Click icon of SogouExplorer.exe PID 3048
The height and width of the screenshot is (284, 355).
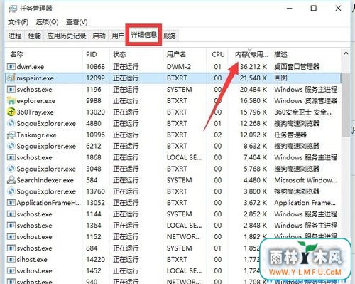[11, 169]
